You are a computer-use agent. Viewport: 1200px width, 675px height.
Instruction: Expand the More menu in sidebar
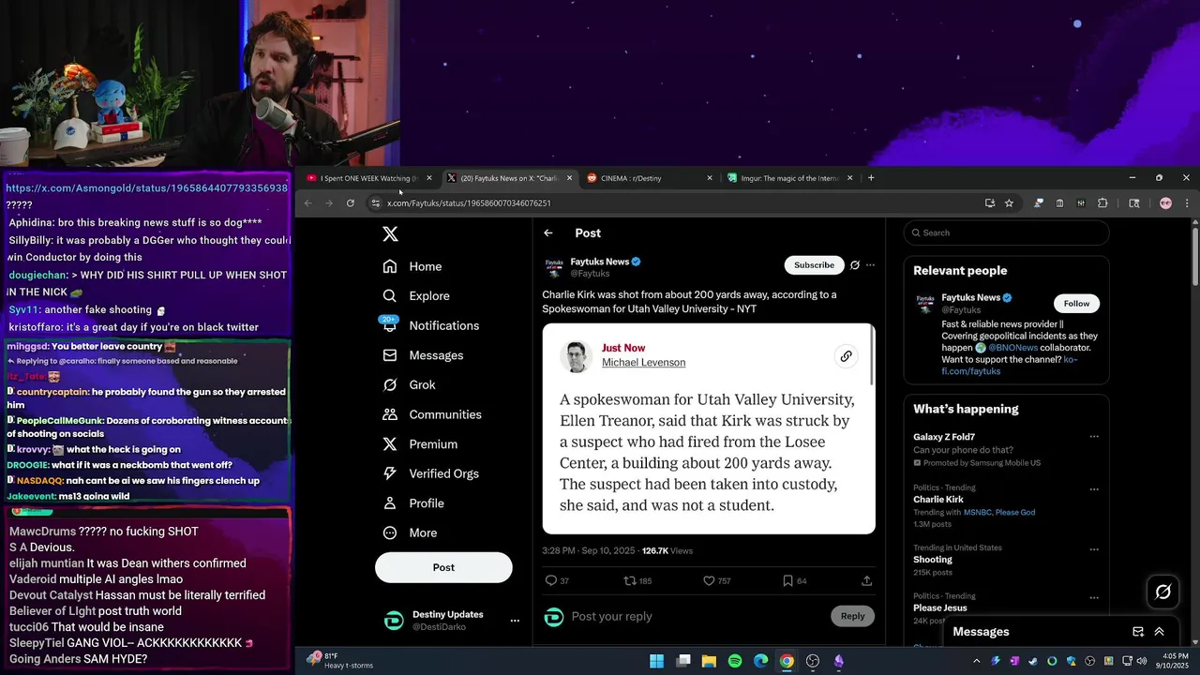tap(410, 532)
